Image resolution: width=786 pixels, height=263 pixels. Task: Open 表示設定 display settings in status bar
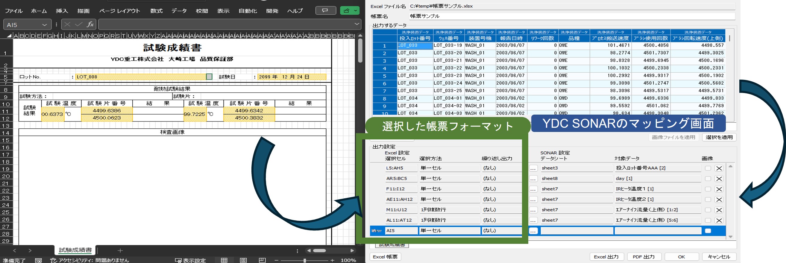(190, 260)
